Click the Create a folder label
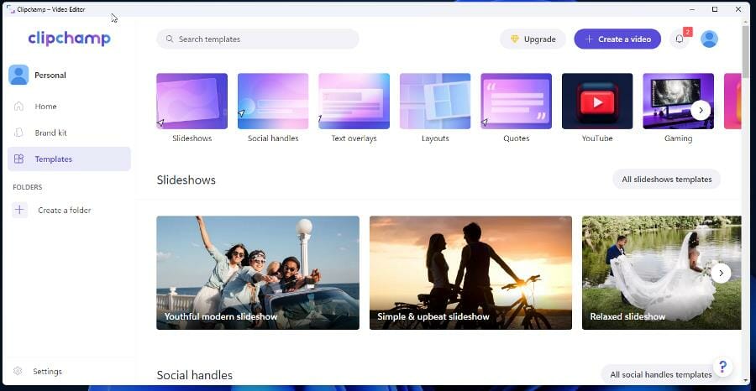The height and width of the screenshot is (391, 756). pyautogui.click(x=65, y=210)
